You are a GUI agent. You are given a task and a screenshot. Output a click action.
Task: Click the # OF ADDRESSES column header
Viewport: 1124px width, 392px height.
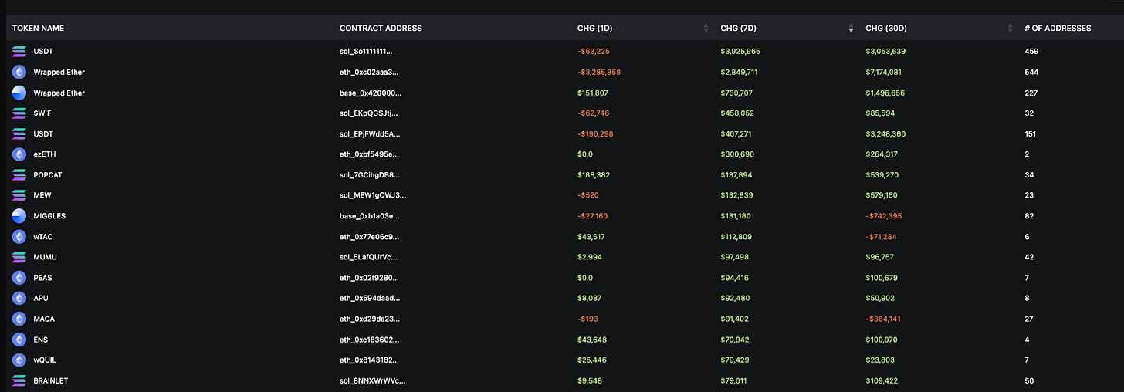(1058, 29)
